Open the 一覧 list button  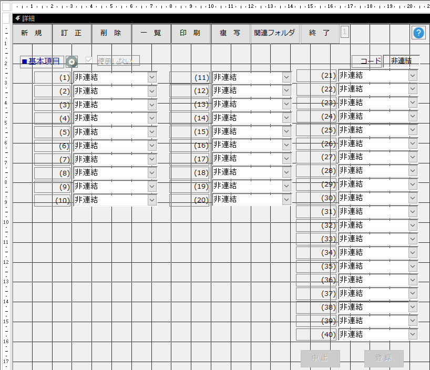pyautogui.click(x=151, y=33)
